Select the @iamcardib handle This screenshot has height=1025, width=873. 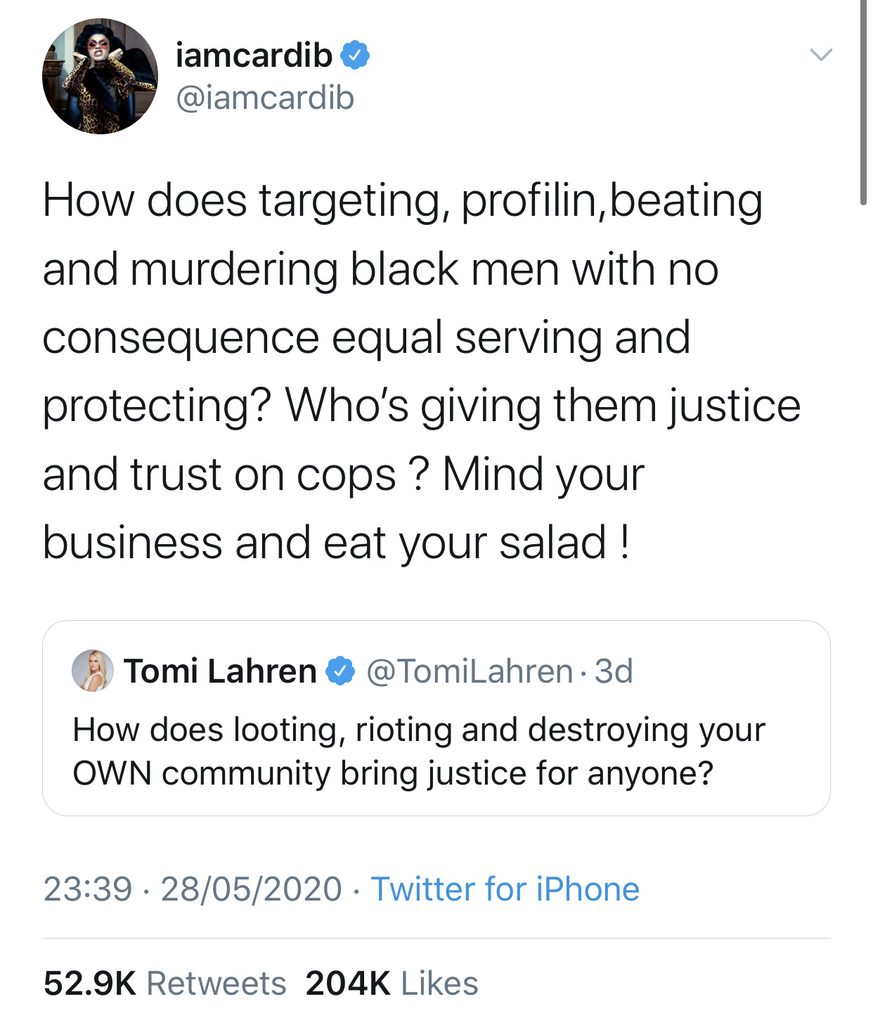click(x=264, y=98)
